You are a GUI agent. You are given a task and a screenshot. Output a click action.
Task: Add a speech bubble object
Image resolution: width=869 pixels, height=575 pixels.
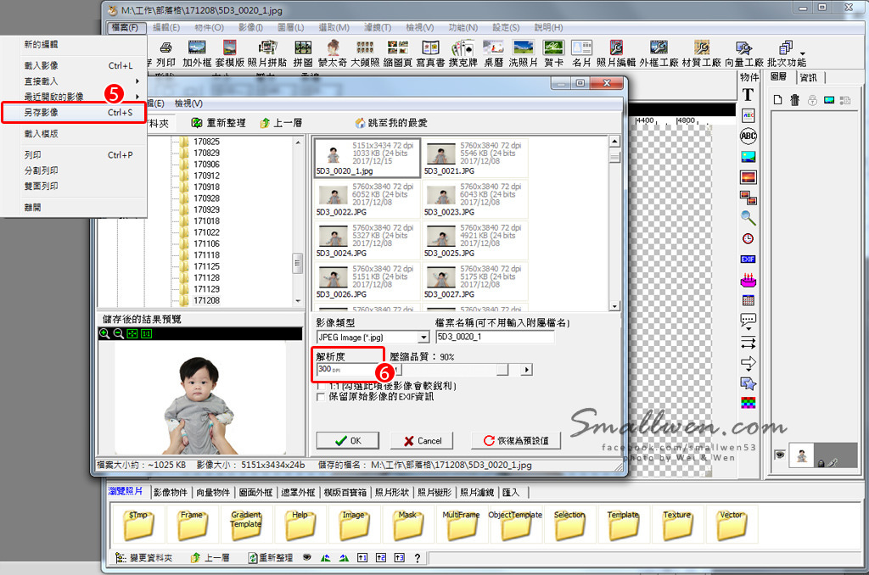748,319
